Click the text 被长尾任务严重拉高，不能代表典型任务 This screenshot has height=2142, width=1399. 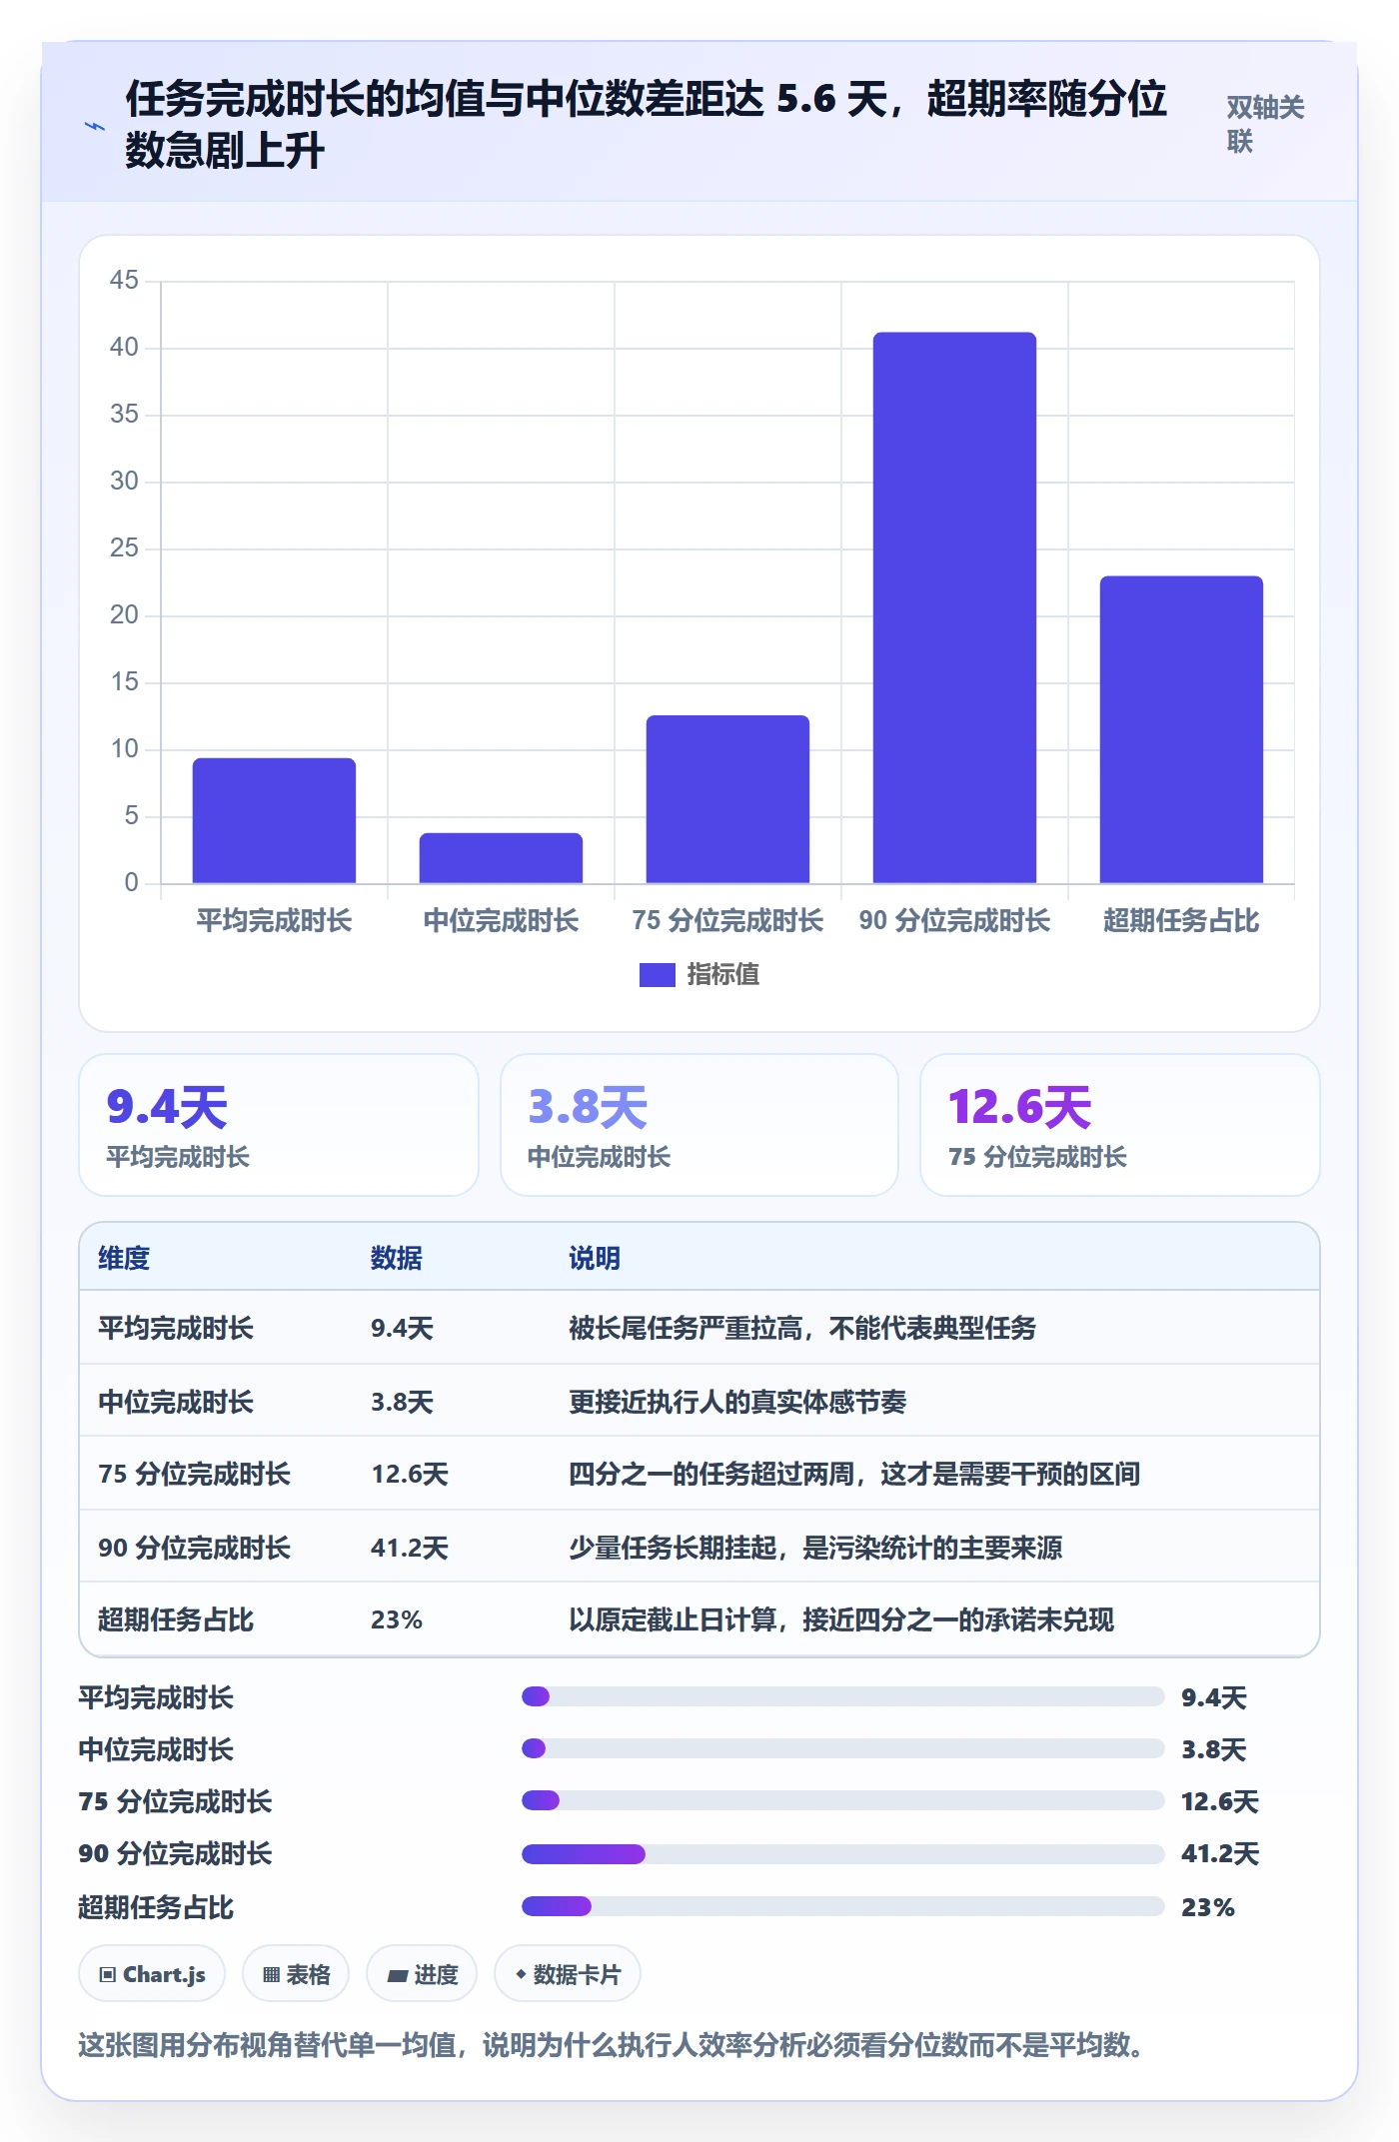coord(802,1328)
